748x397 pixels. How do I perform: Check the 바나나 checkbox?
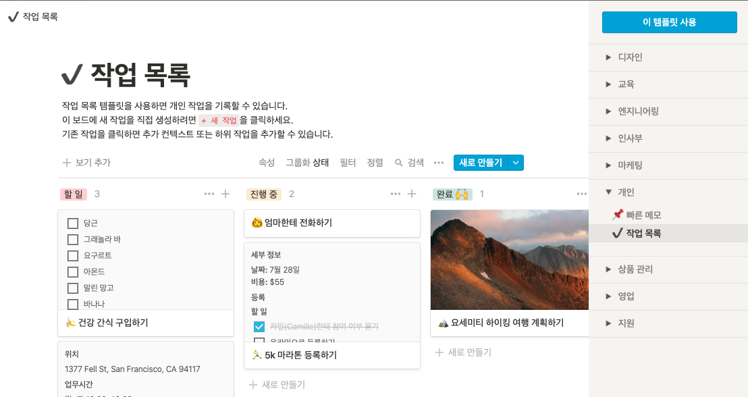[72, 304]
